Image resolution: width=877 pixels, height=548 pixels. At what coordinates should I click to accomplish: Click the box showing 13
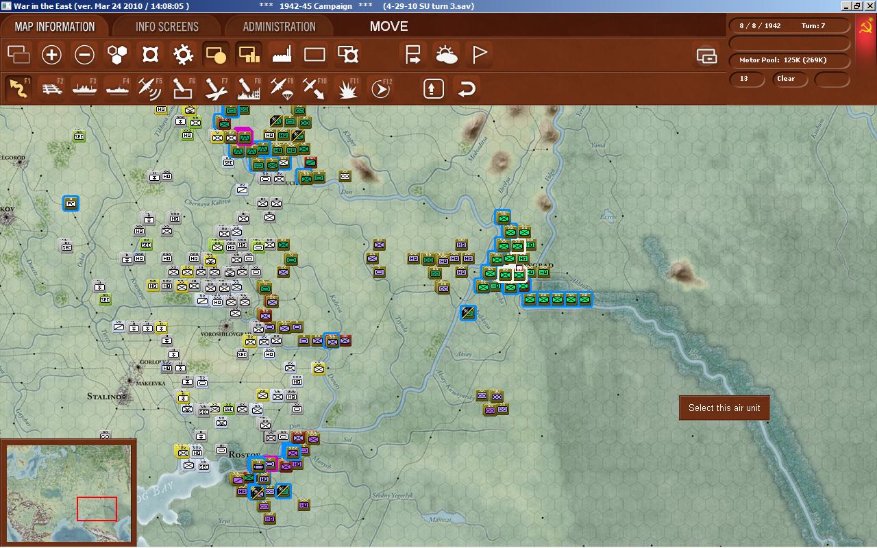click(748, 79)
